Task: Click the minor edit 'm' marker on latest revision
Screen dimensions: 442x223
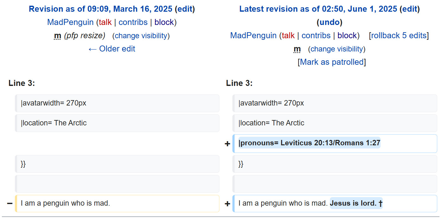Action: pyautogui.click(x=297, y=49)
